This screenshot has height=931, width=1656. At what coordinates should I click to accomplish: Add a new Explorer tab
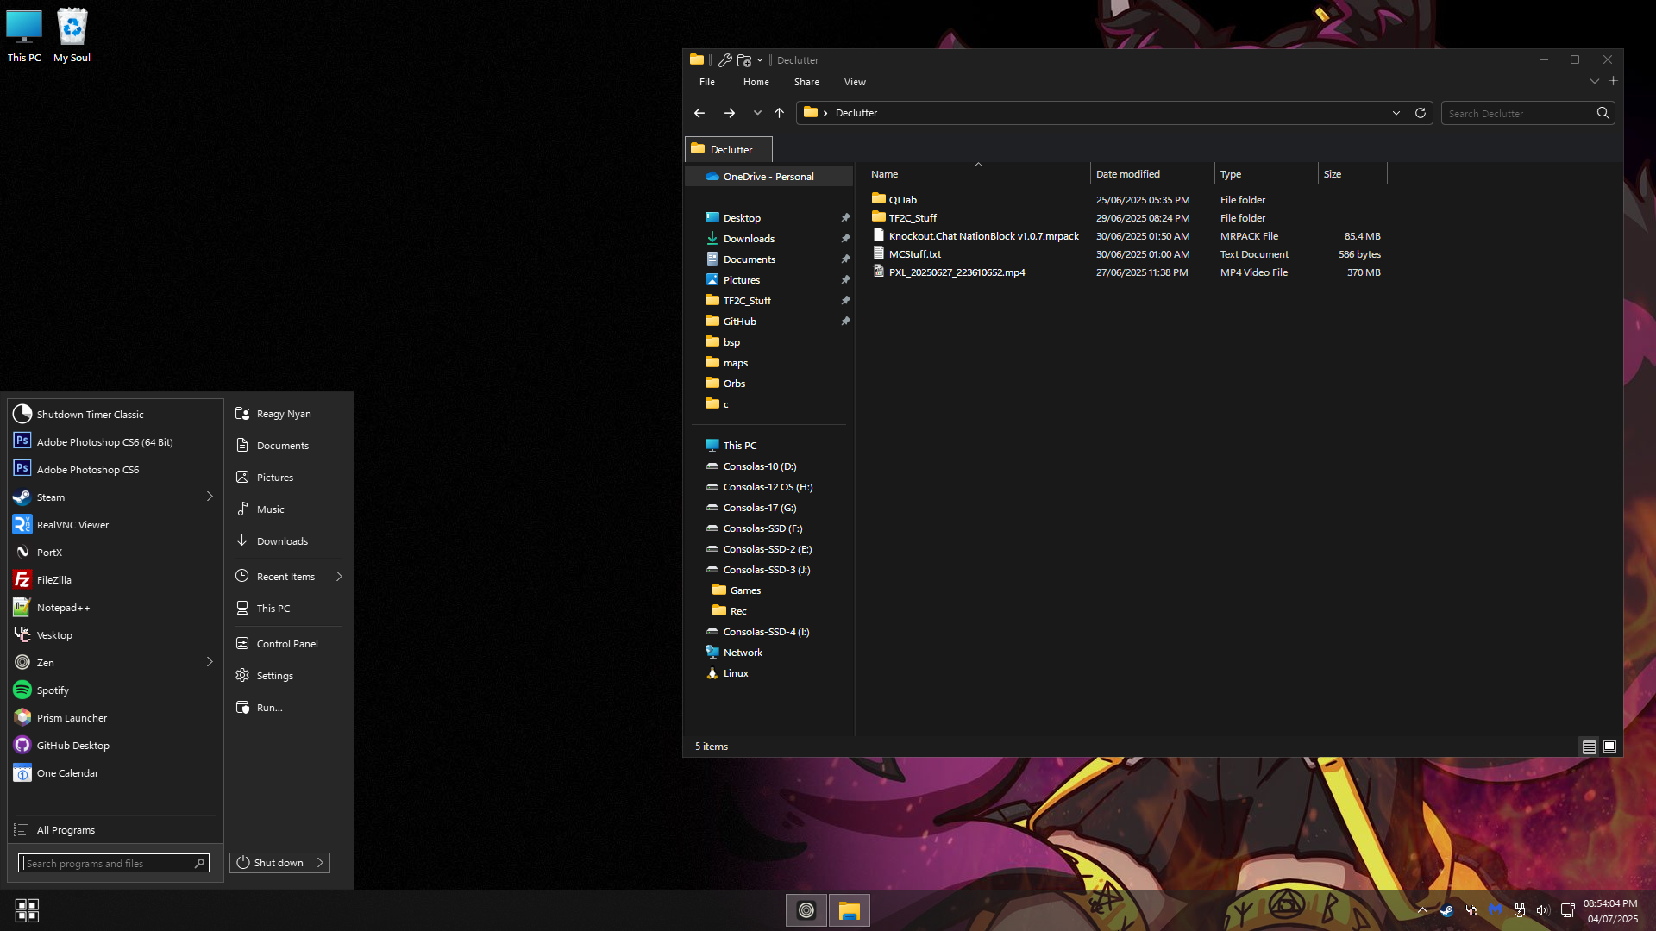(x=1614, y=81)
